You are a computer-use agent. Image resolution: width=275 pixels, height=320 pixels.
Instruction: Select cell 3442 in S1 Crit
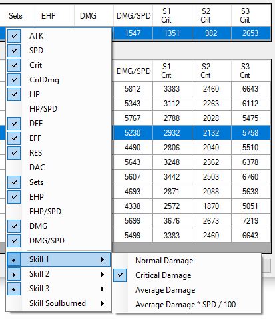pos(172,177)
